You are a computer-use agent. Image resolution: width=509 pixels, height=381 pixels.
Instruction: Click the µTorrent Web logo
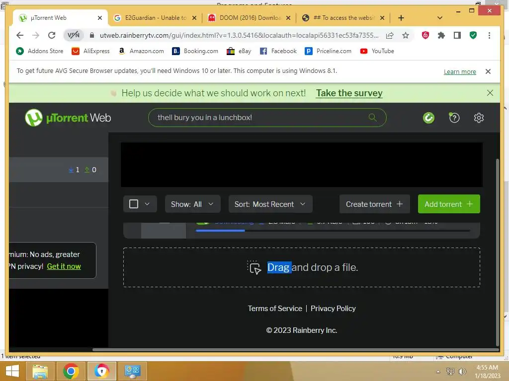[x=68, y=117]
